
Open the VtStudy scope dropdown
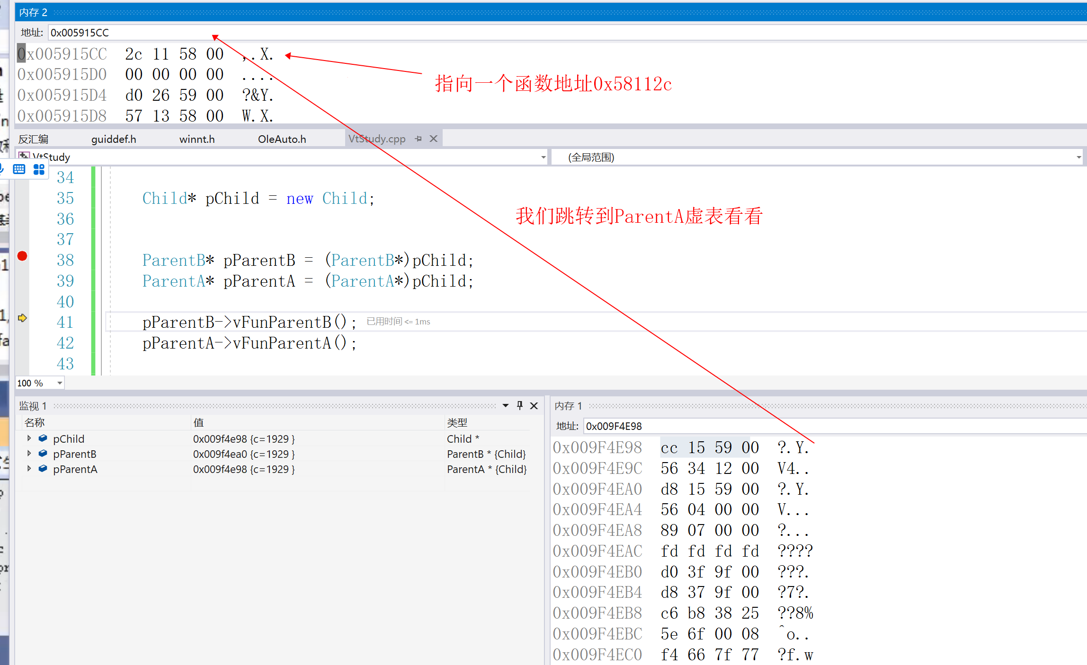(543, 157)
